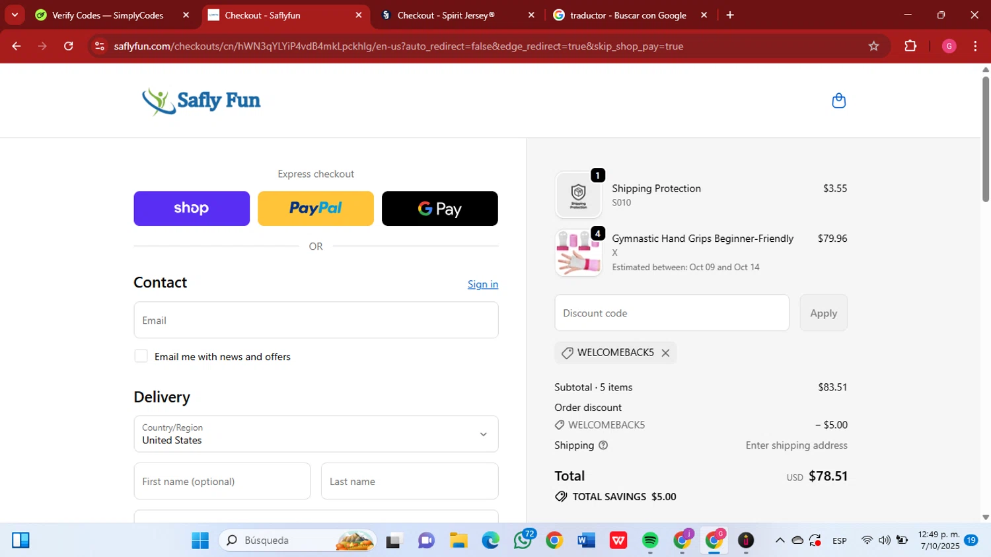Focus the First name (optional) field
This screenshot has width=991, height=557.
point(222,481)
